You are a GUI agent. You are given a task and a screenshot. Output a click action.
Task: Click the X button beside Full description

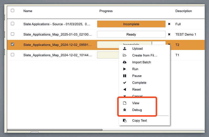[x=169, y=24]
